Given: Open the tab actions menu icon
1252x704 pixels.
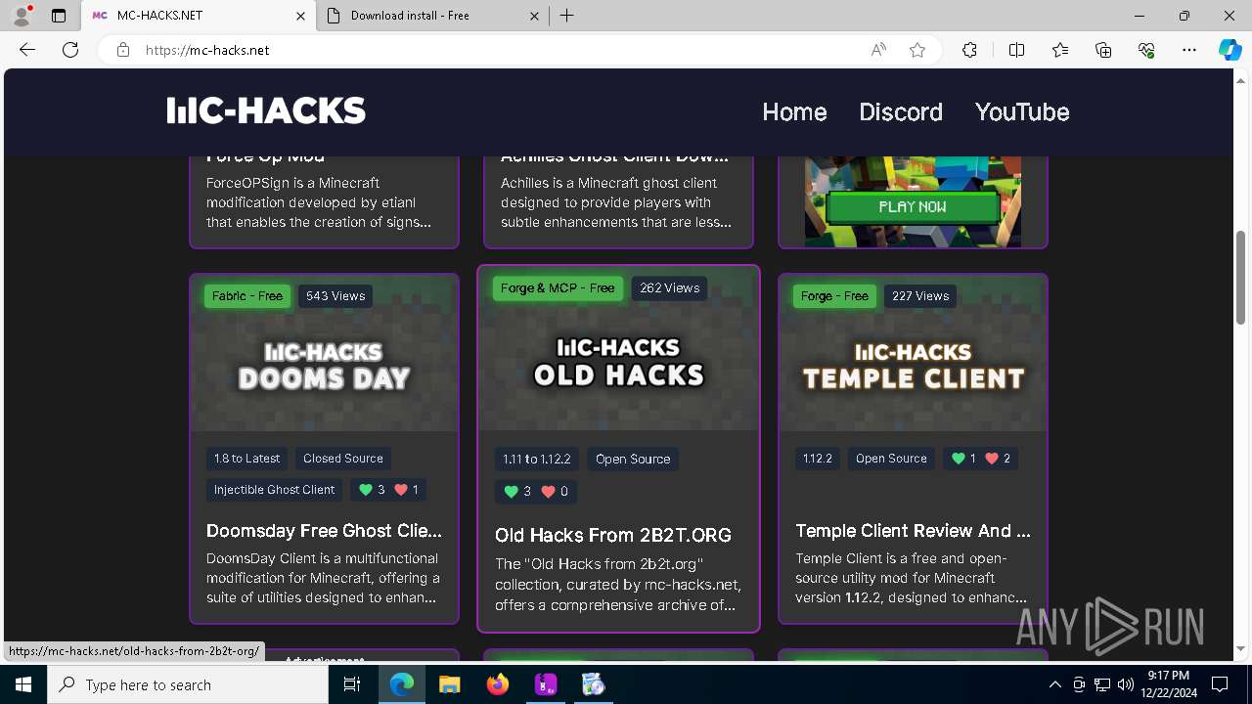Looking at the screenshot, I should click(x=59, y=16).
